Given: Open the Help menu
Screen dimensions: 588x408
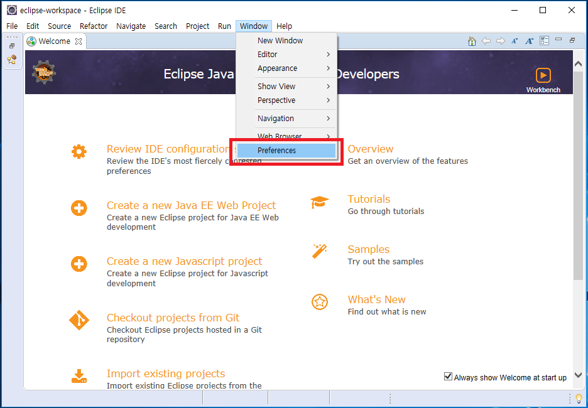Looking at the screenshot, I should click(284, 26).
